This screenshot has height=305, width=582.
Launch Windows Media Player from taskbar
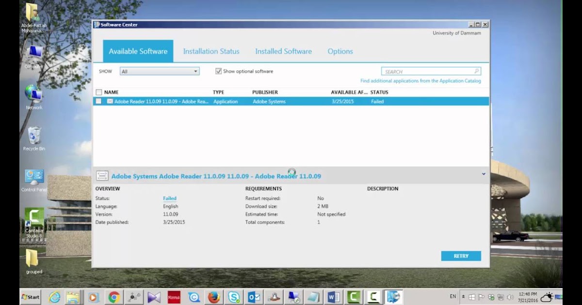pos(94,297)
